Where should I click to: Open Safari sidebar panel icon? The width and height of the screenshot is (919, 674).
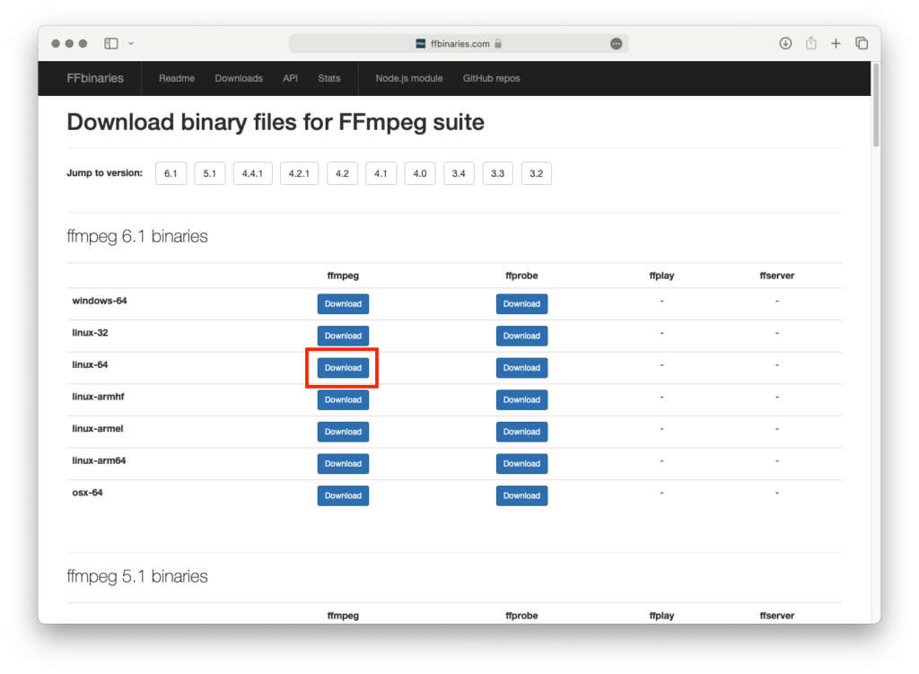tap(111, 43)
